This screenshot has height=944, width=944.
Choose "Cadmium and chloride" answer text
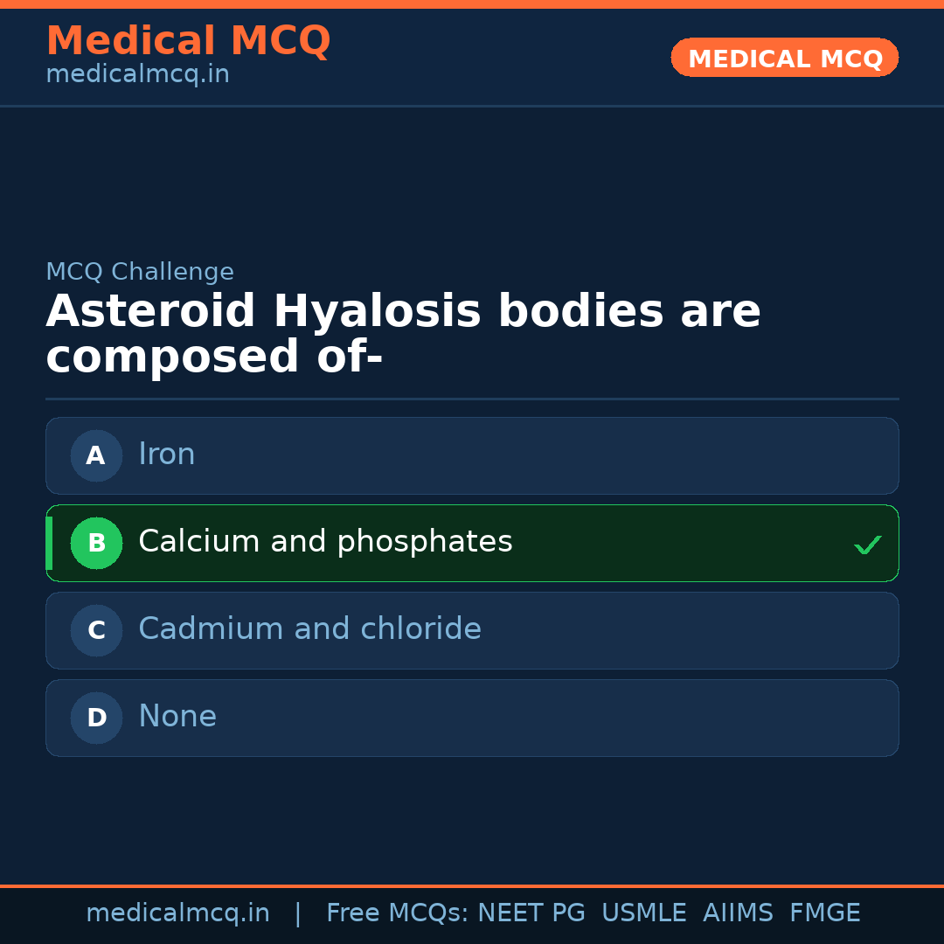click(x=309, y=629)
